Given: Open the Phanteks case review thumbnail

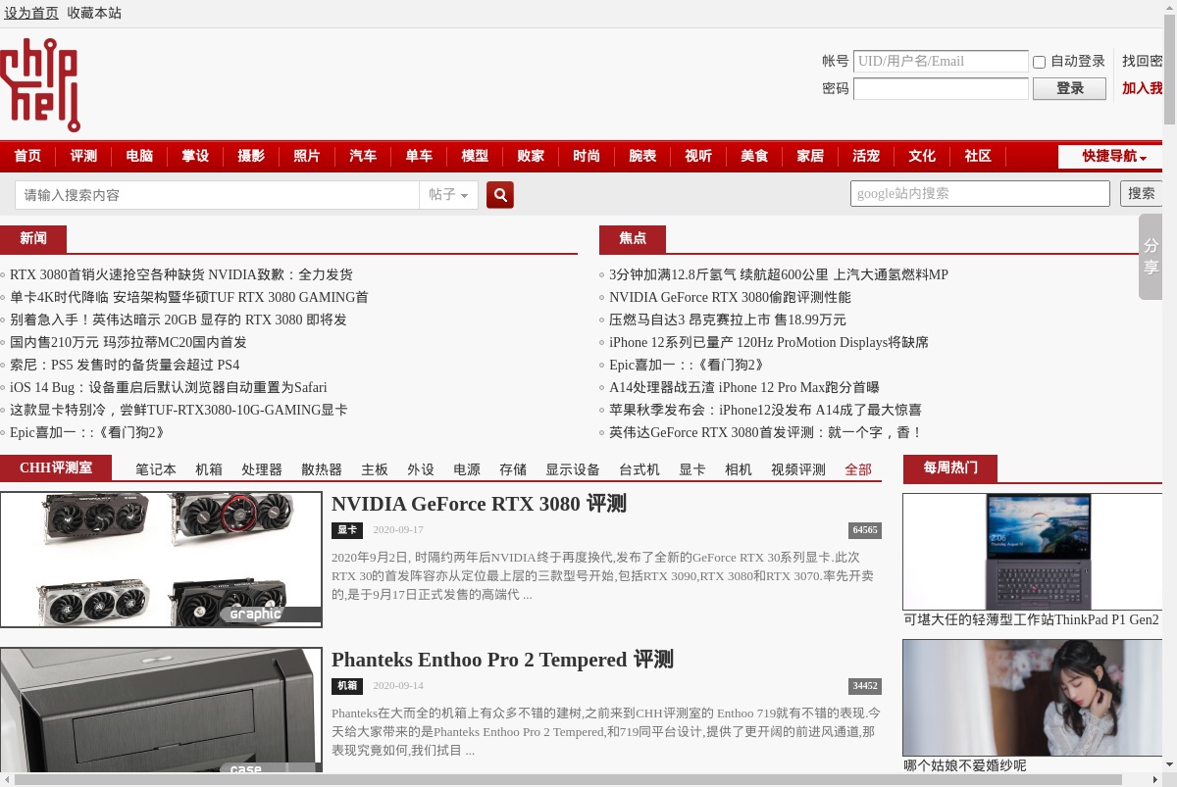Looking at the screenshot, I should click(x=161, y=711).
